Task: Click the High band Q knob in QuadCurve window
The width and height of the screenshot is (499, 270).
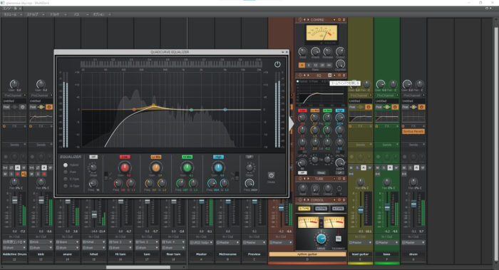Action: click(x=225, y=183)
